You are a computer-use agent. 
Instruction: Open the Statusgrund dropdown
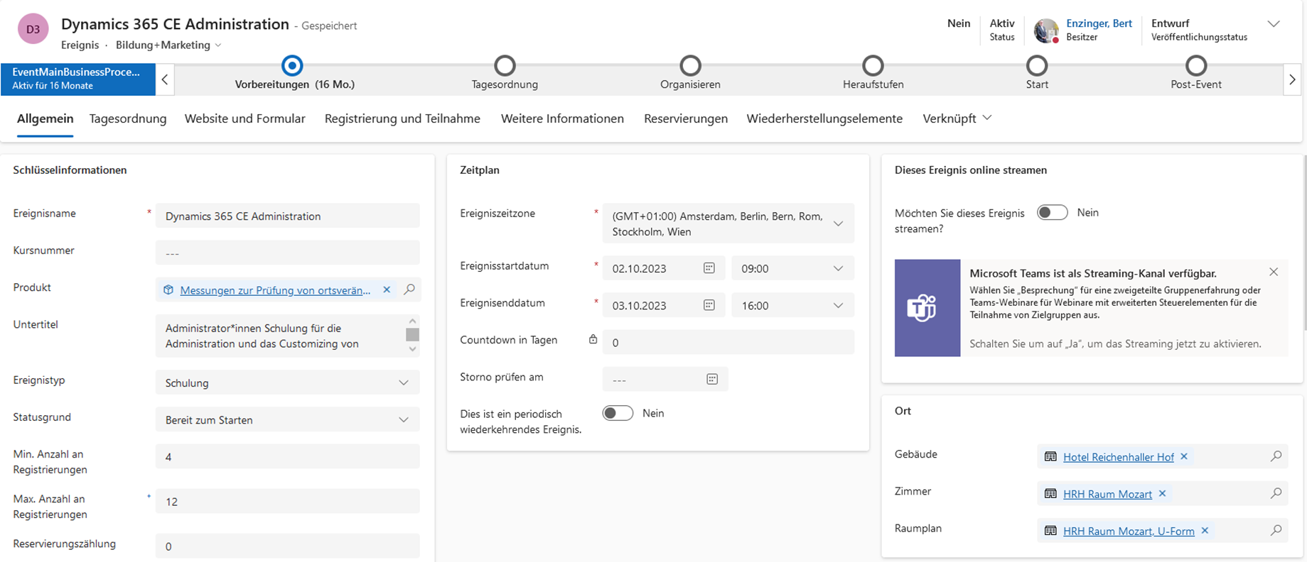tap(403, 419)
